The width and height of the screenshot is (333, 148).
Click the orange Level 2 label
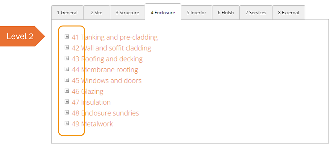(x=21, y=37)
